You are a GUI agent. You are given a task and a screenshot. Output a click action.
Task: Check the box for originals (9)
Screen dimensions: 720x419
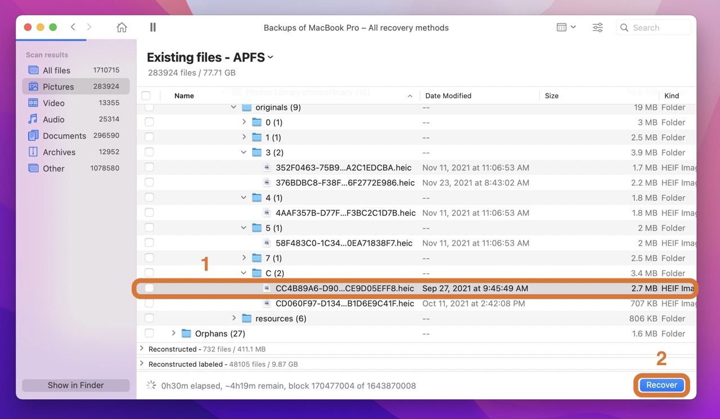point(149,107)
